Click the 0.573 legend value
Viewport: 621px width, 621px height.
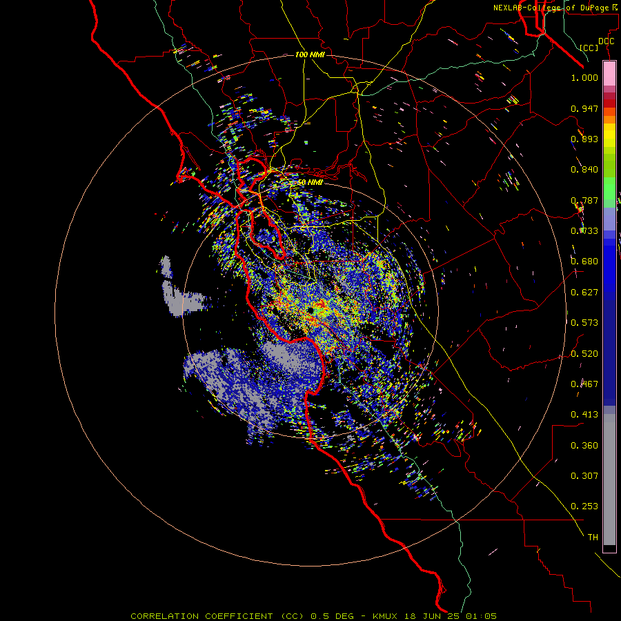584,323
